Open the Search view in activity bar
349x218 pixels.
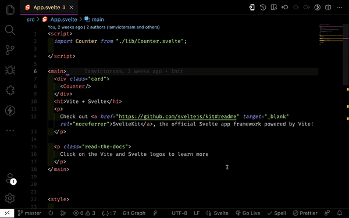click(x=10, y=30)
